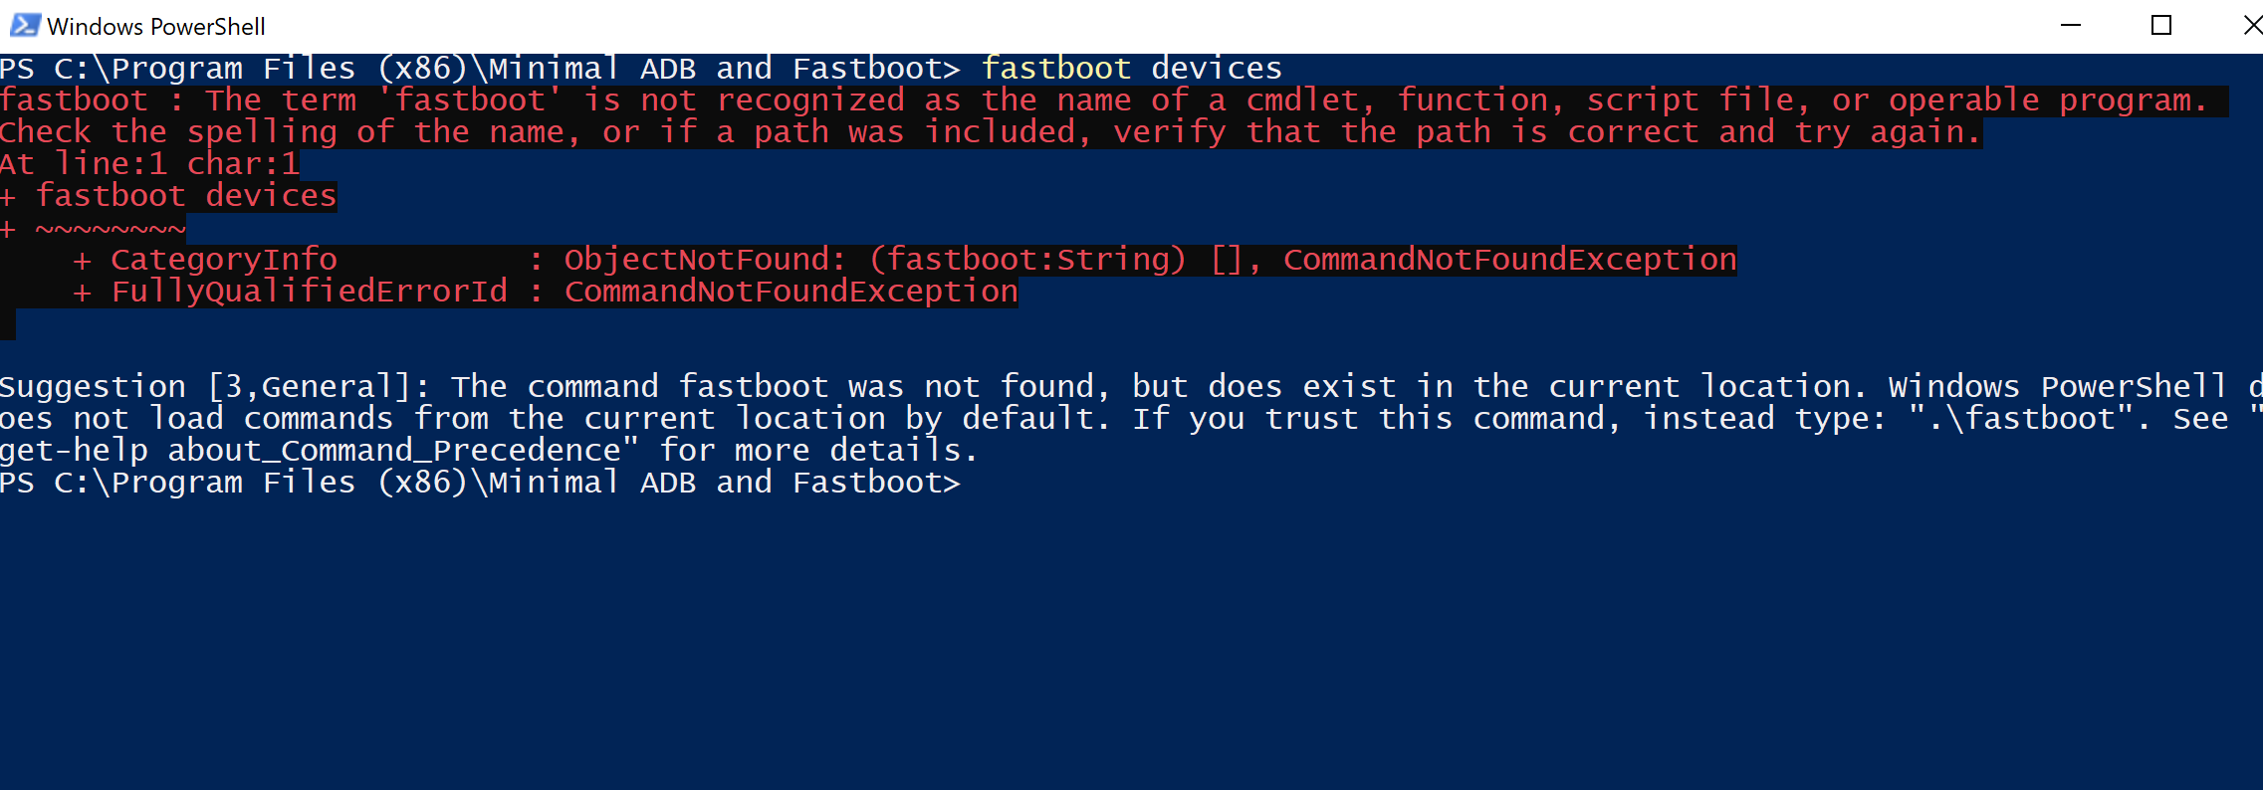The height and width of the screenshot is (790, 2263).
Task: Open the PowerShell window system menu icon
Action: (x=25, y=25)
